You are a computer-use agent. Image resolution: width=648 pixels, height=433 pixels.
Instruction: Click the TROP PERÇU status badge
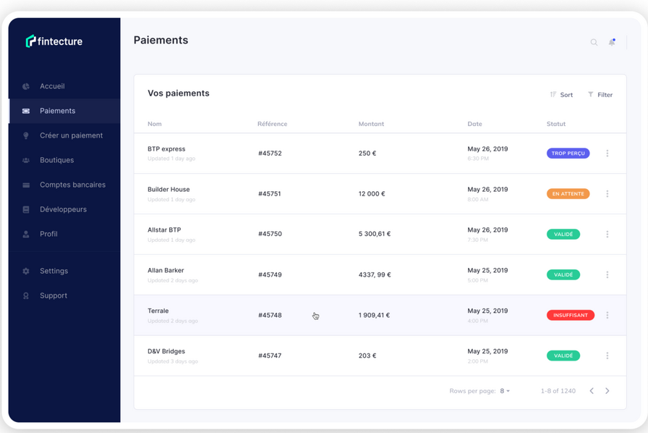click(x=568, y=154)
